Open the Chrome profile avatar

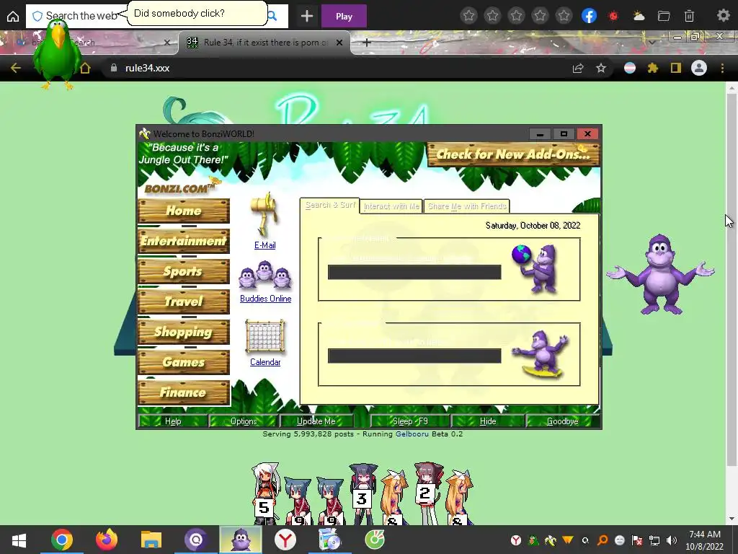pyautogui.click(x=699, y=69)
